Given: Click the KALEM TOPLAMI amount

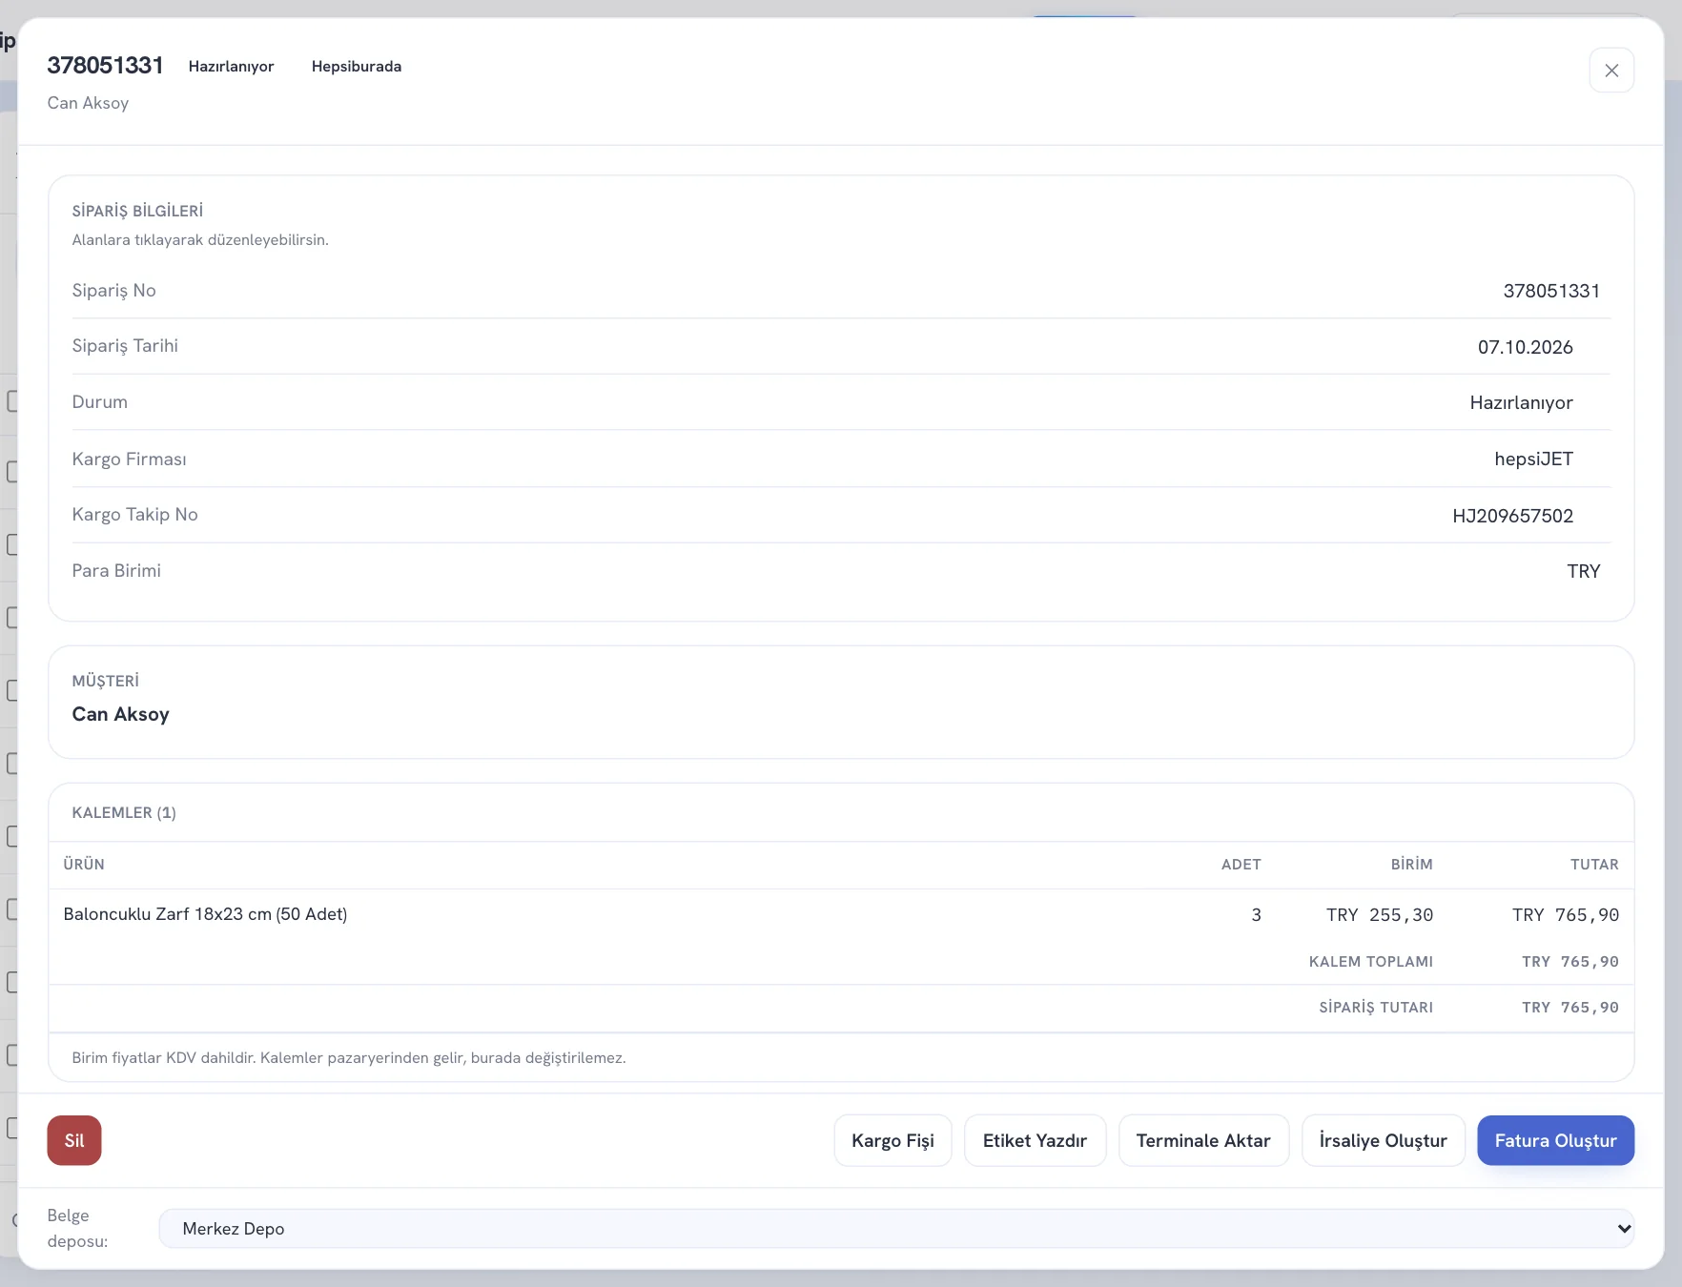Looking at the screenshot, I should coord(1570,962).
